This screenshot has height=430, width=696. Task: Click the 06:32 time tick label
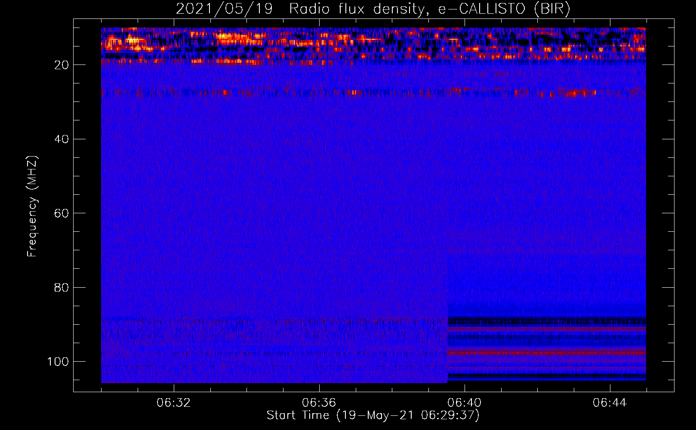(174, 403)
